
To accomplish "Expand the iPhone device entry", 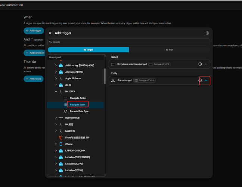I will (56, 144).
